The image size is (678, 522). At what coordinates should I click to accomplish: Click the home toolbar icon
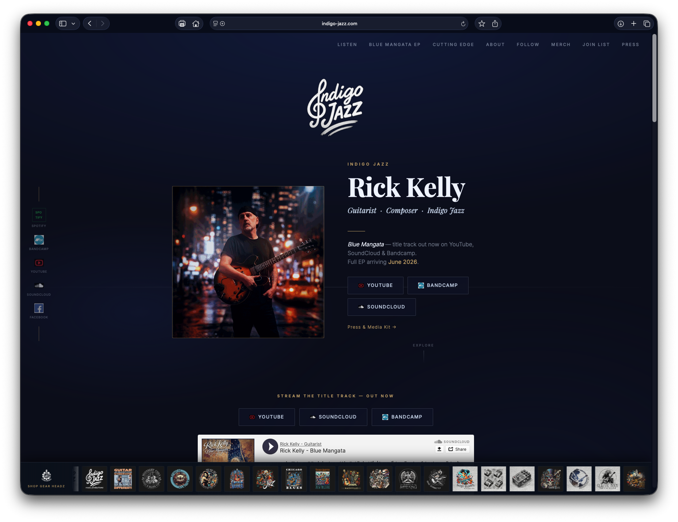point(196,23)
